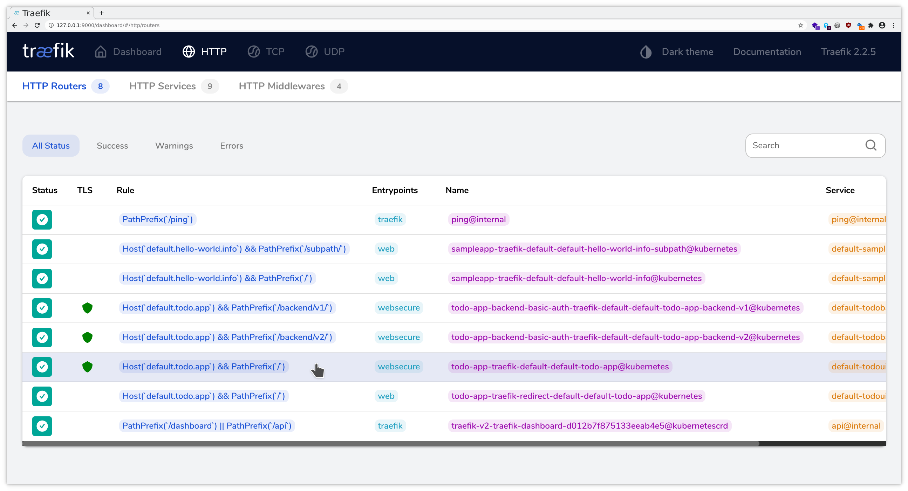Switch to the HTTP Services tab
The image size is (908, 491).
(163, 86)
